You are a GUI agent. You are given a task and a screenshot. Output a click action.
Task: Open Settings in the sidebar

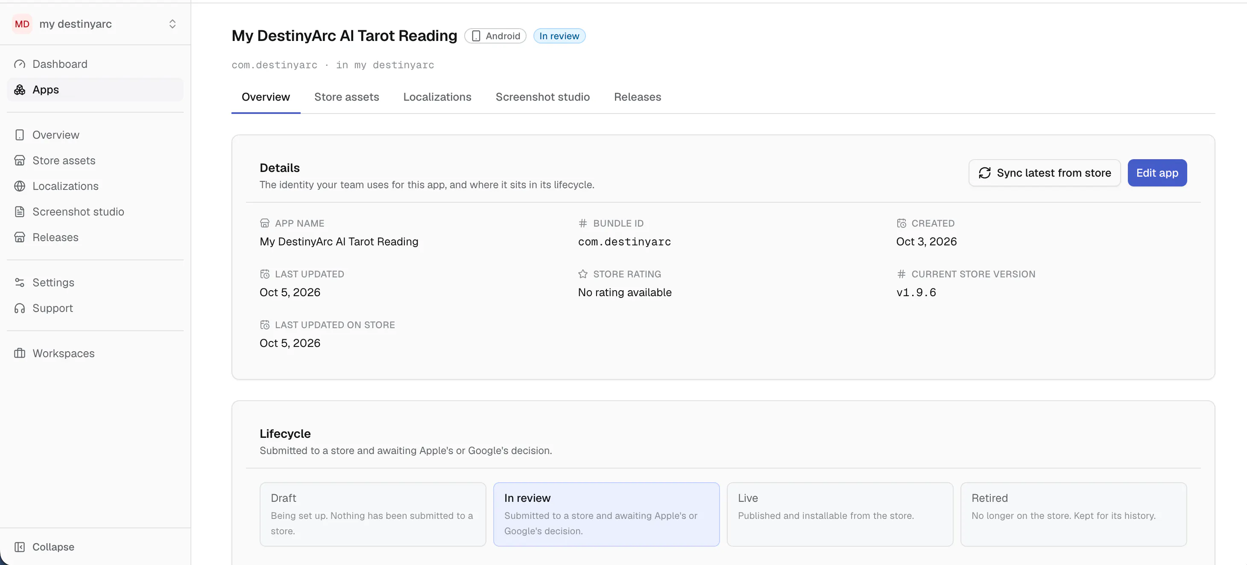[95, 282]
